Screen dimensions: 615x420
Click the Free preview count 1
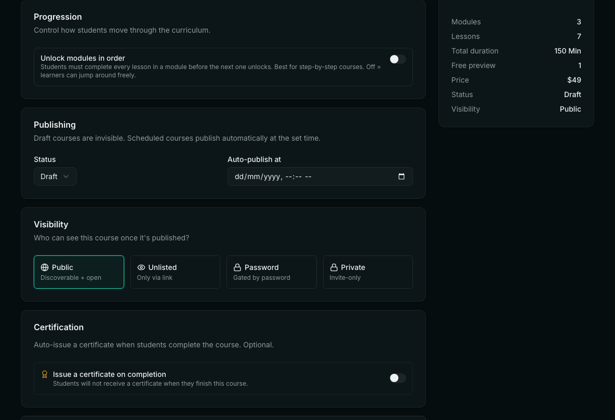[580, 65]
